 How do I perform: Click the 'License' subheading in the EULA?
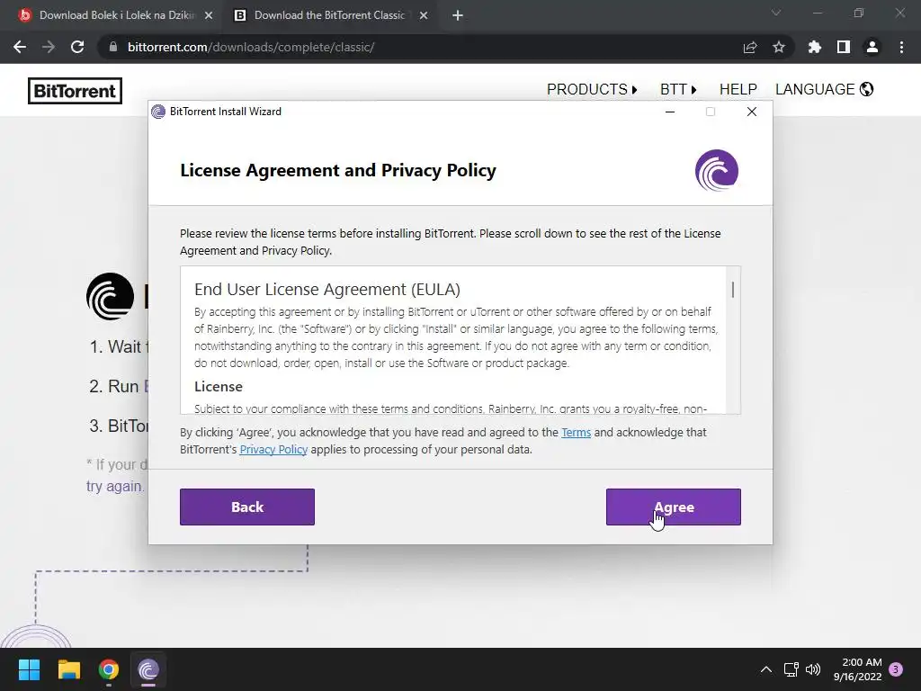(x=219, y=387)
